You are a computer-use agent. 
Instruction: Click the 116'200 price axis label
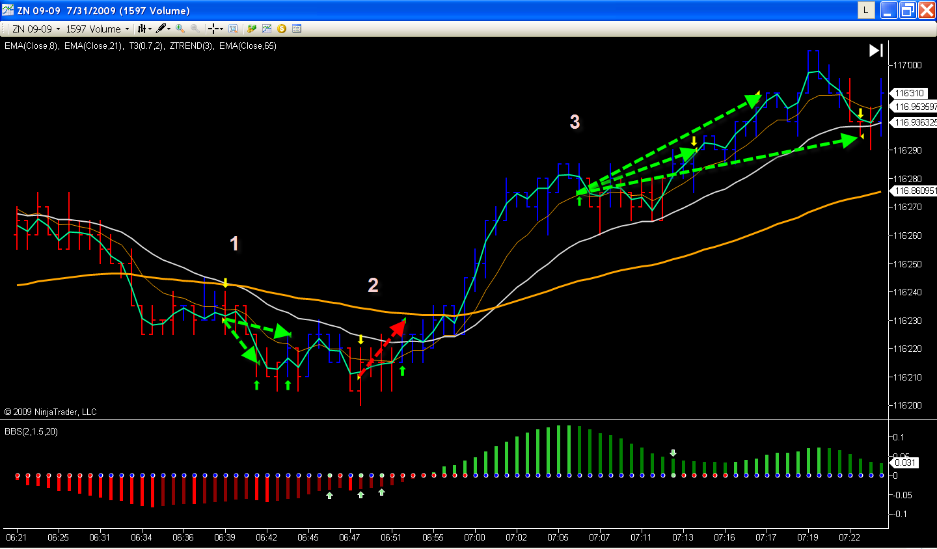coord(908,405)
